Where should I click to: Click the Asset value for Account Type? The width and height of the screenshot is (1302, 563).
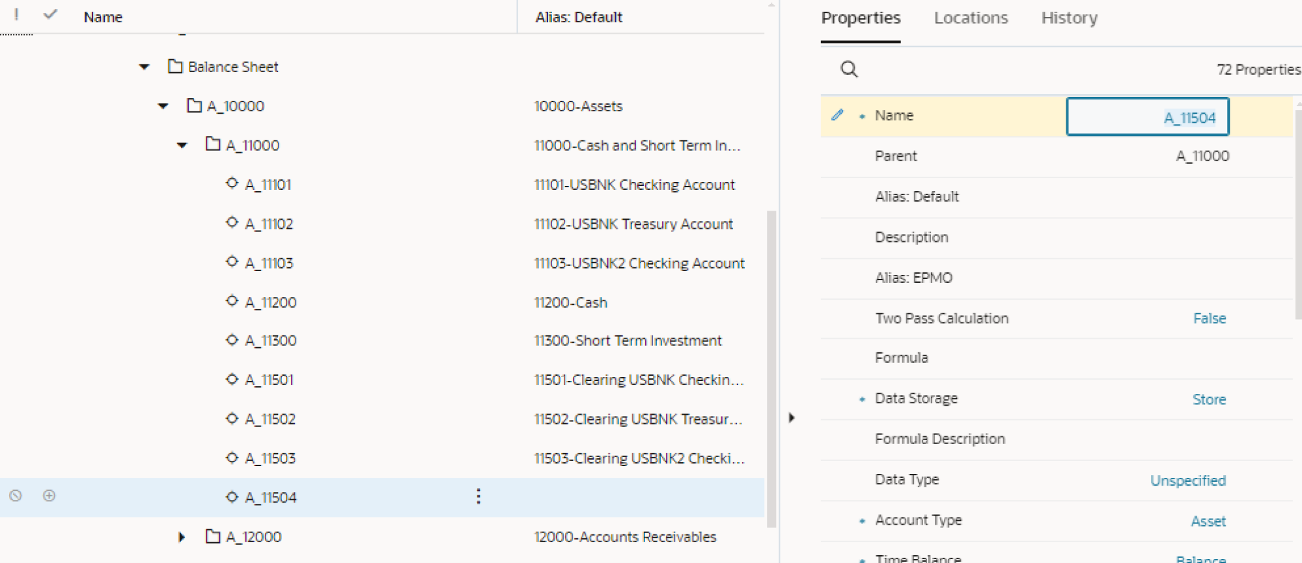click(x=1208, y=521)
